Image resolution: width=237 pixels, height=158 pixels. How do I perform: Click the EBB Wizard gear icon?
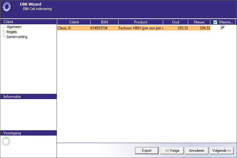[x=7, y=7]
